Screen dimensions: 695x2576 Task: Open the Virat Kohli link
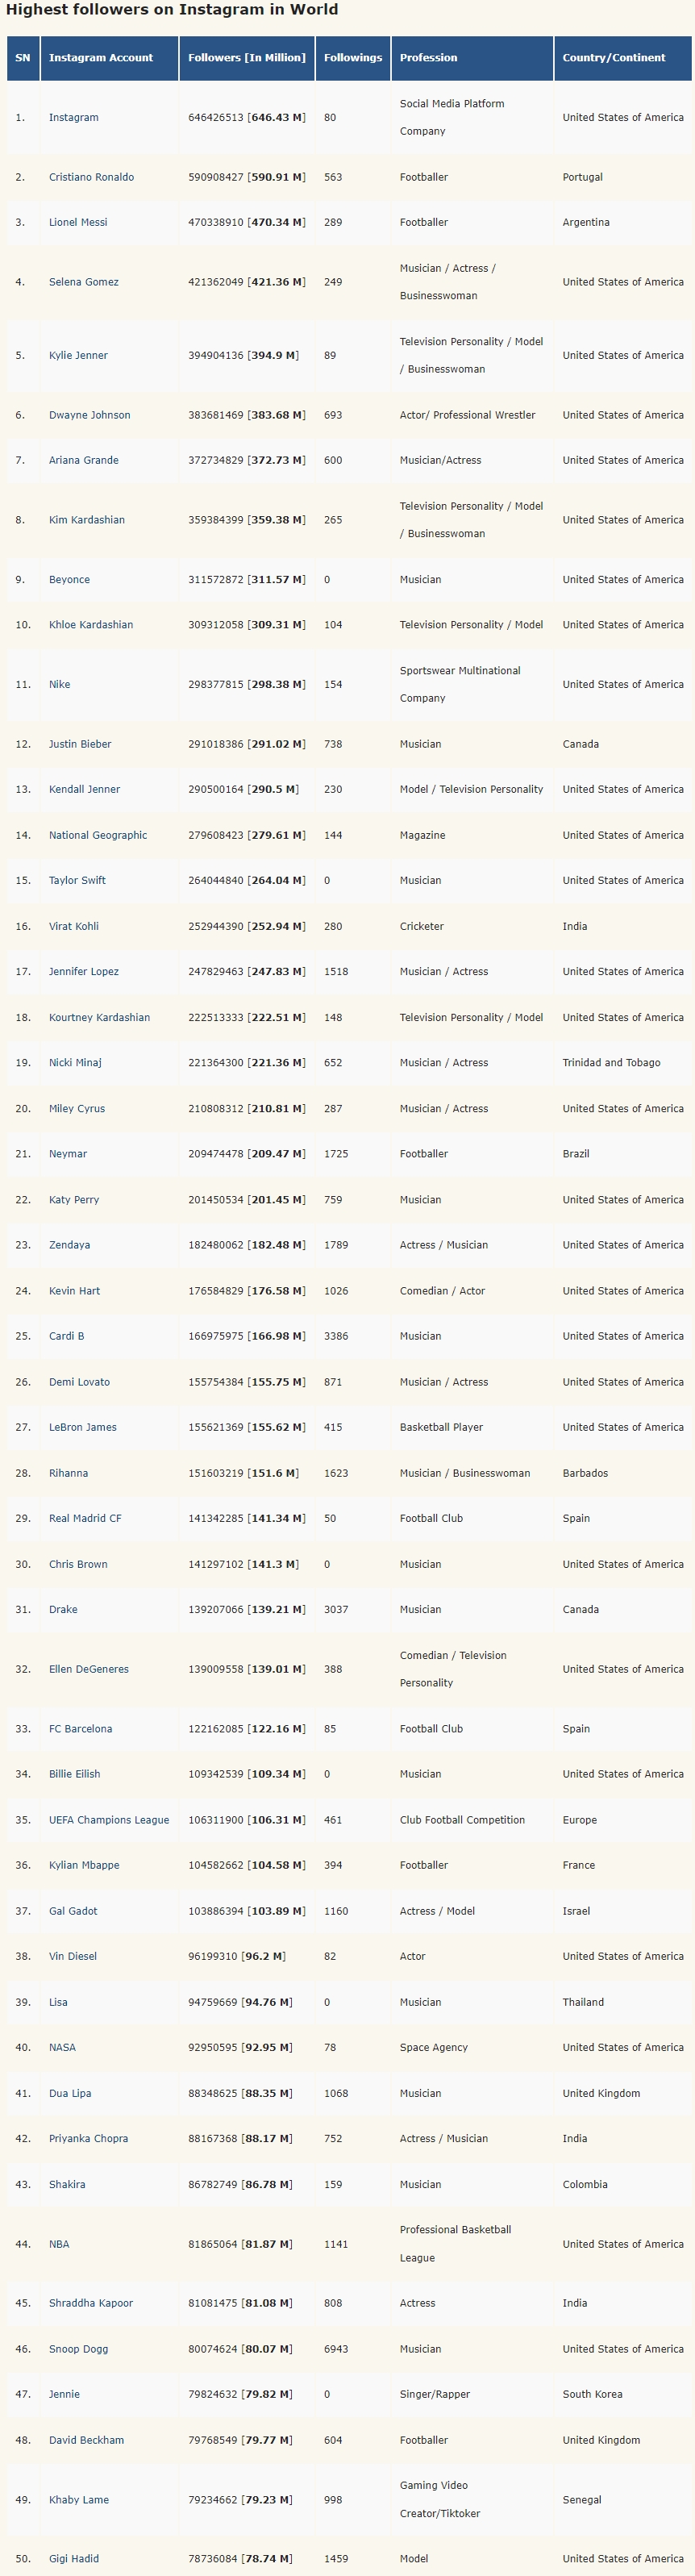click(x=74, y=926)
